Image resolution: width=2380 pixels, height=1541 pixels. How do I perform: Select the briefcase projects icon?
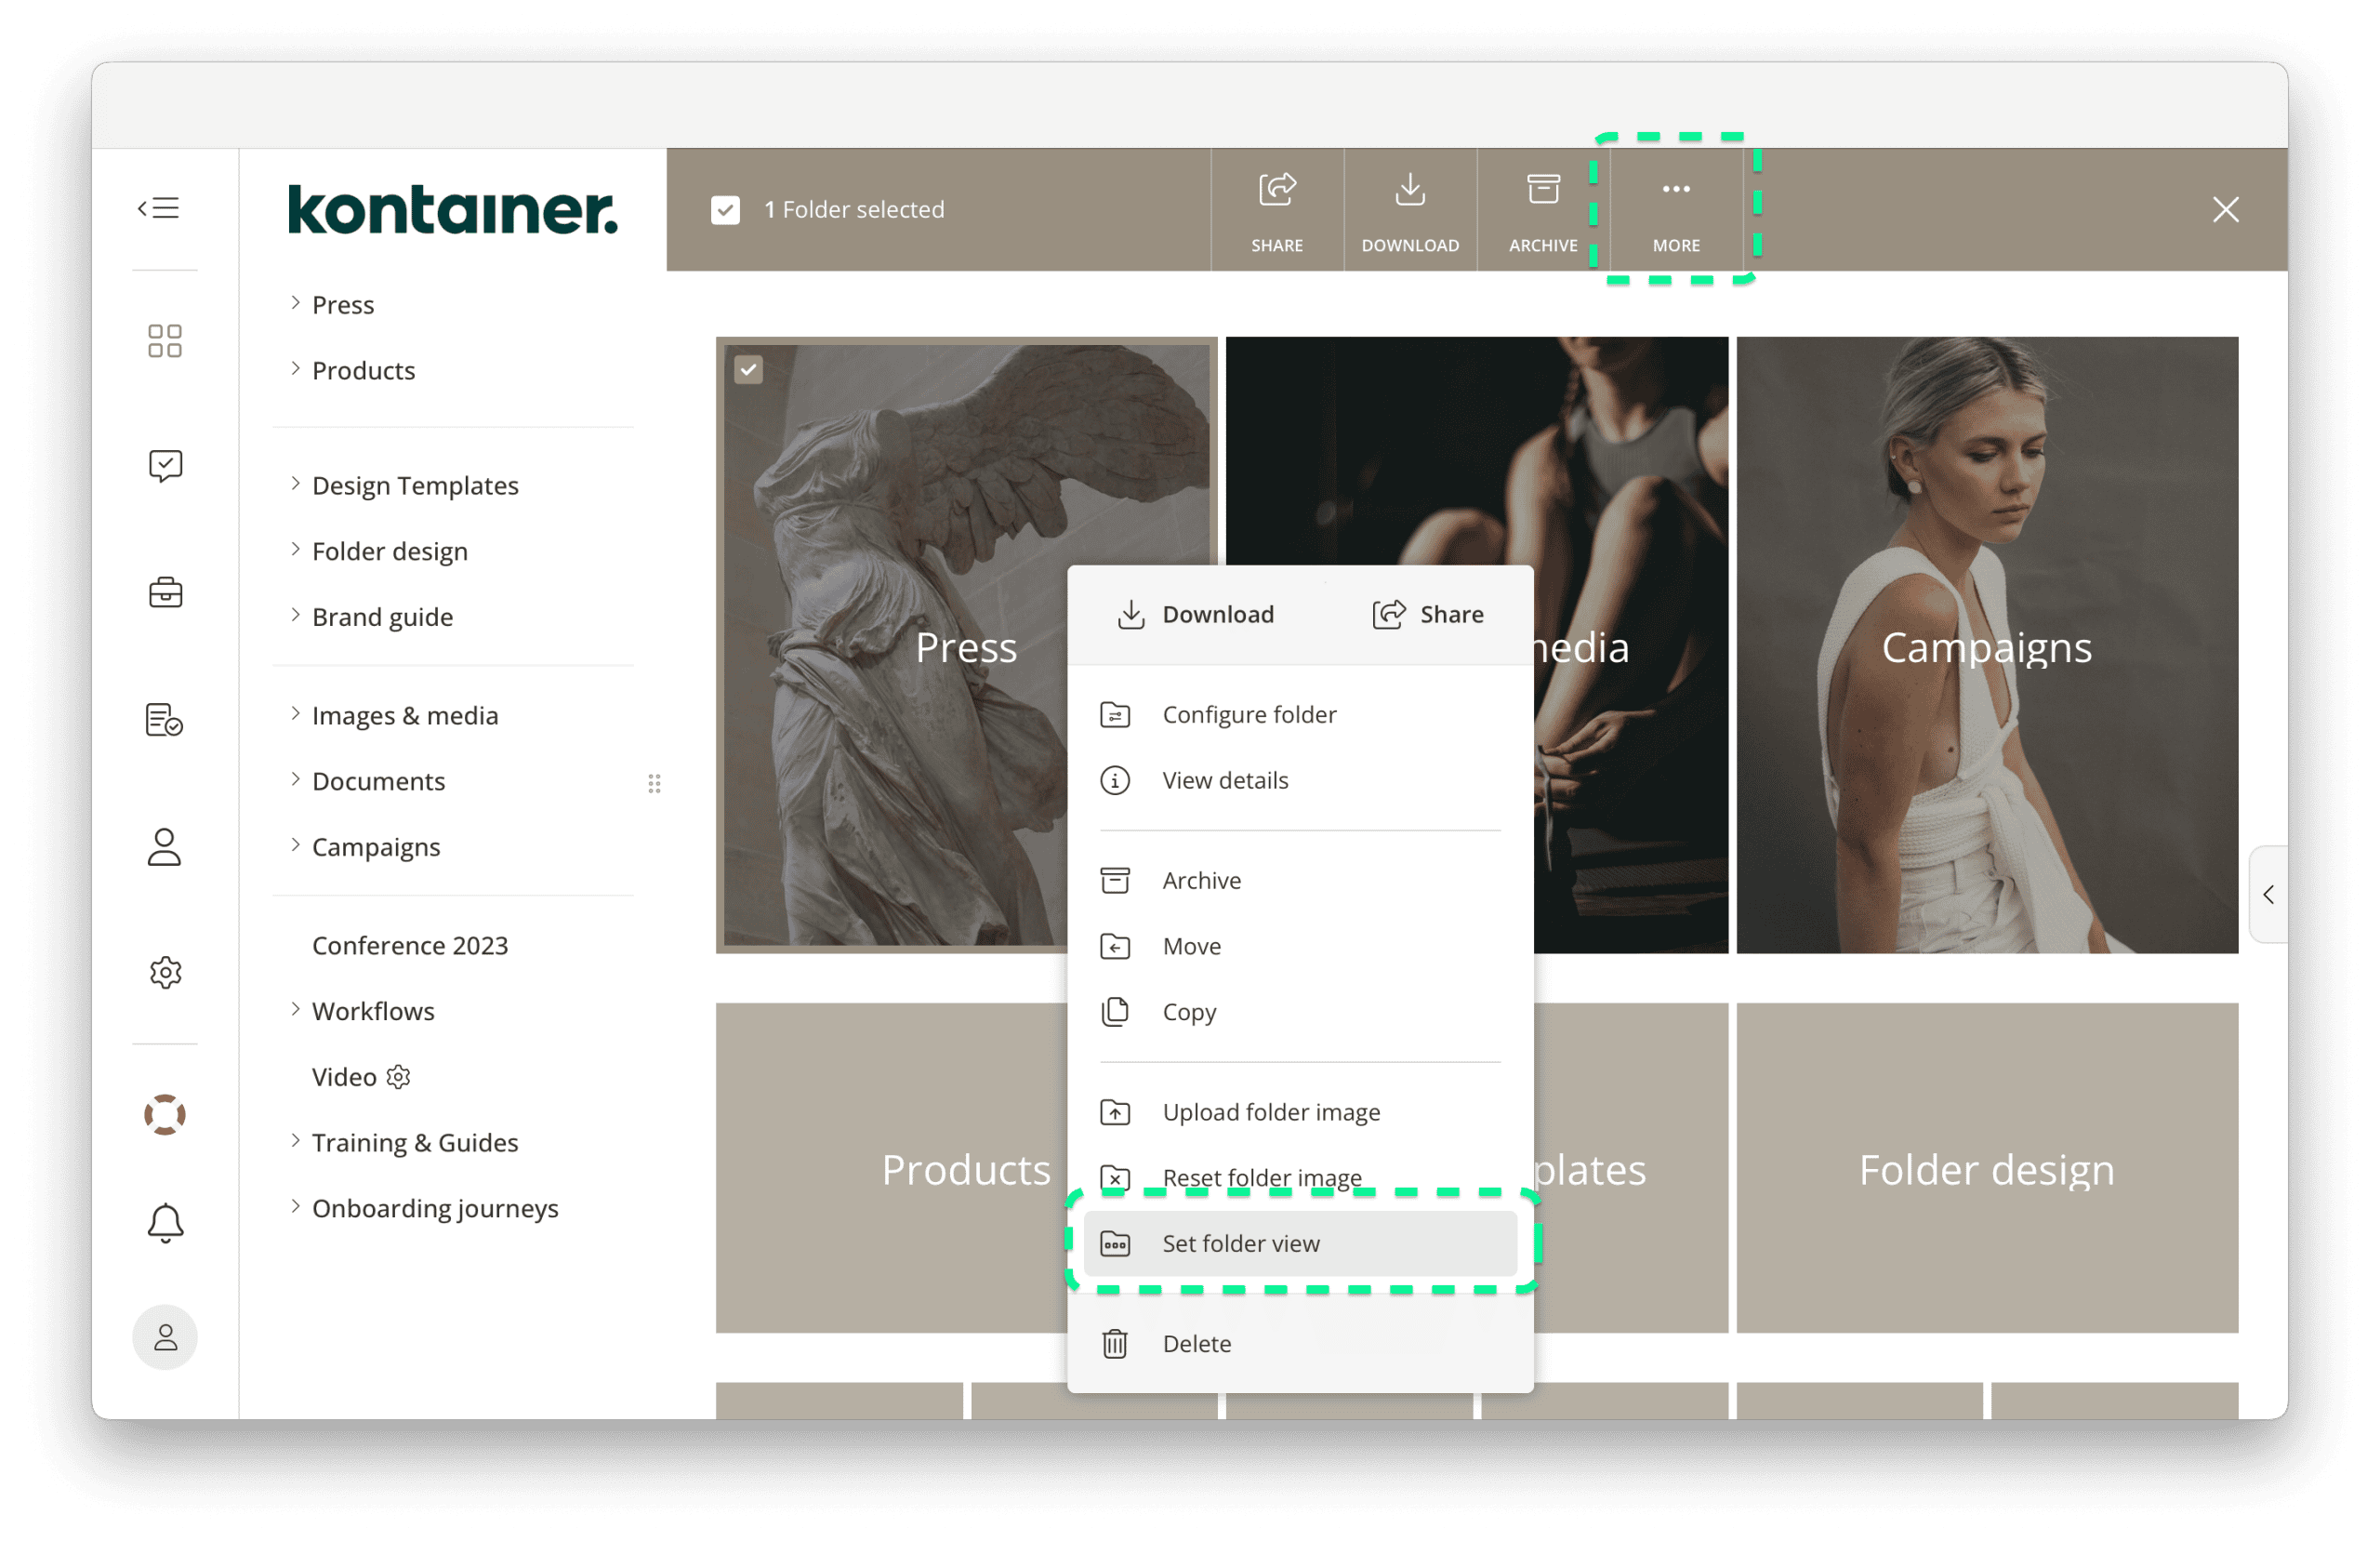(165, 591)
